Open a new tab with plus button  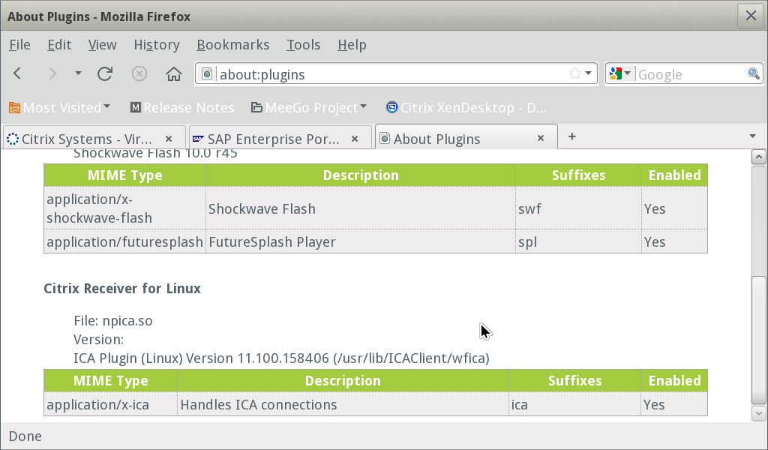[x=572, y=136]
